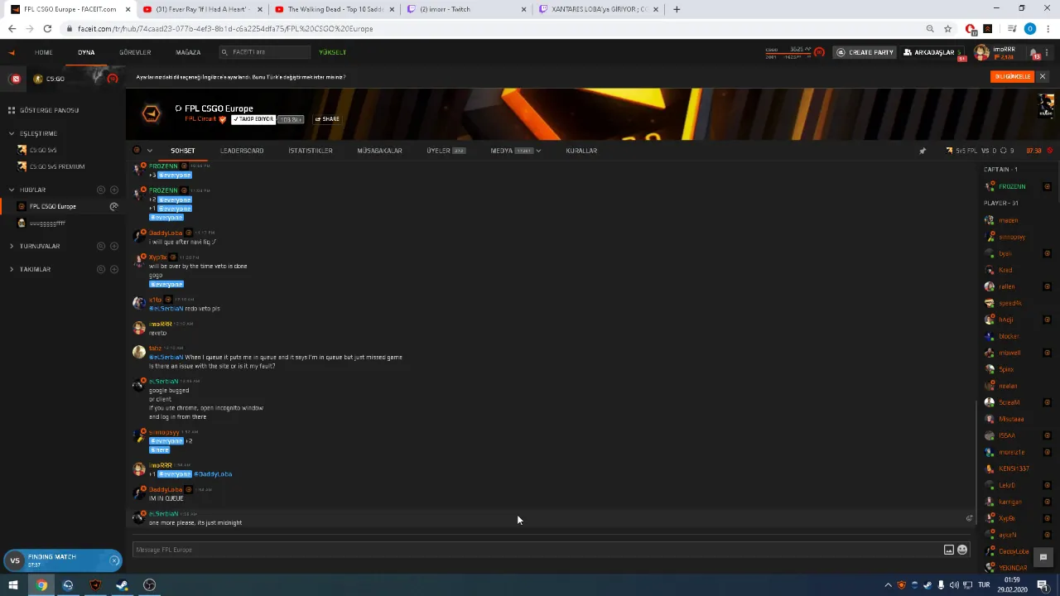Click the search icon next to TURNUVALAR

[x=101, y=246]
